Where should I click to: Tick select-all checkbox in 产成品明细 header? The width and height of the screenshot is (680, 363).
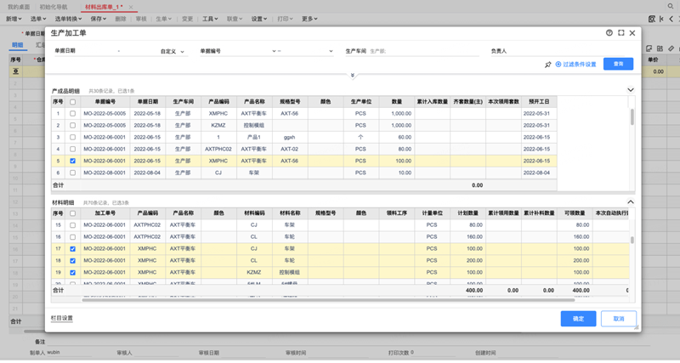(x=72, y=102)
